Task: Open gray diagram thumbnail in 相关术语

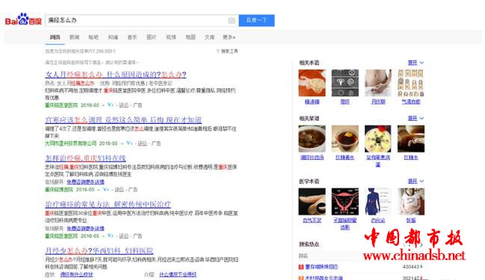Action: 345,83
